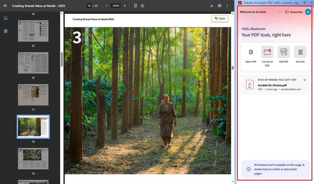Click the Adobe Acrobat logo in panel header

click(240, 3)
